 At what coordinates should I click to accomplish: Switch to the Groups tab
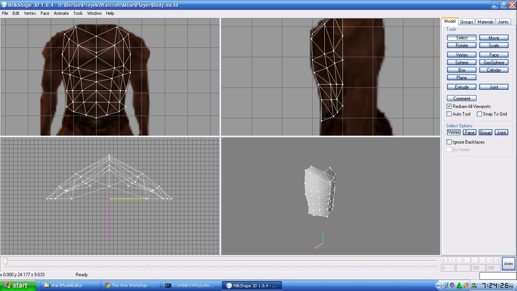click(x=466, y=22)
